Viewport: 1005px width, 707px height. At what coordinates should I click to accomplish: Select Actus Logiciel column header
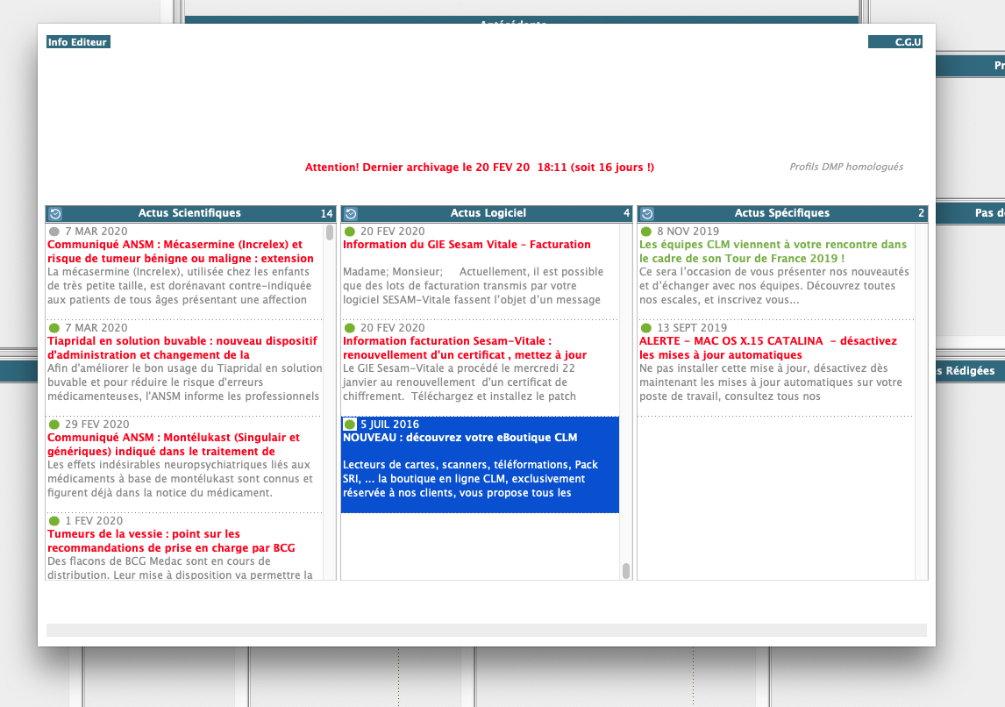click(487, 213)
